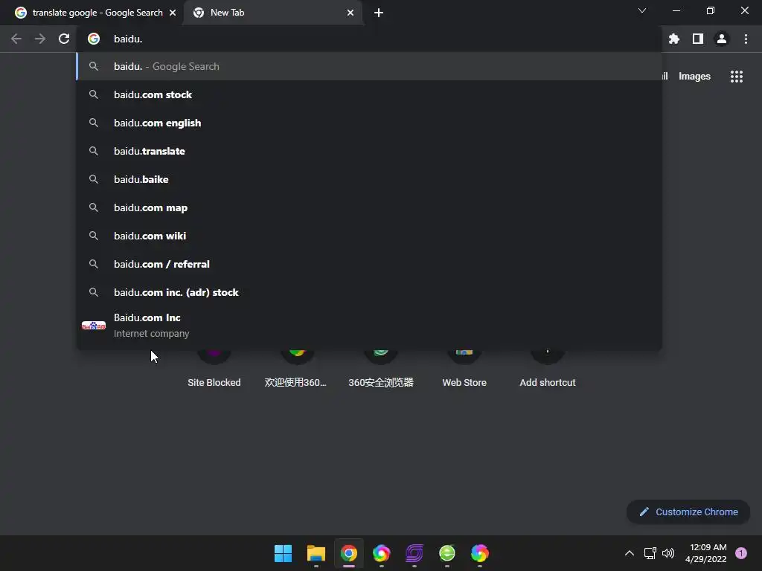Choose suggestion baidu.com stock
The width and height of the screenshot is (762, 571).
tap(369, 94)
